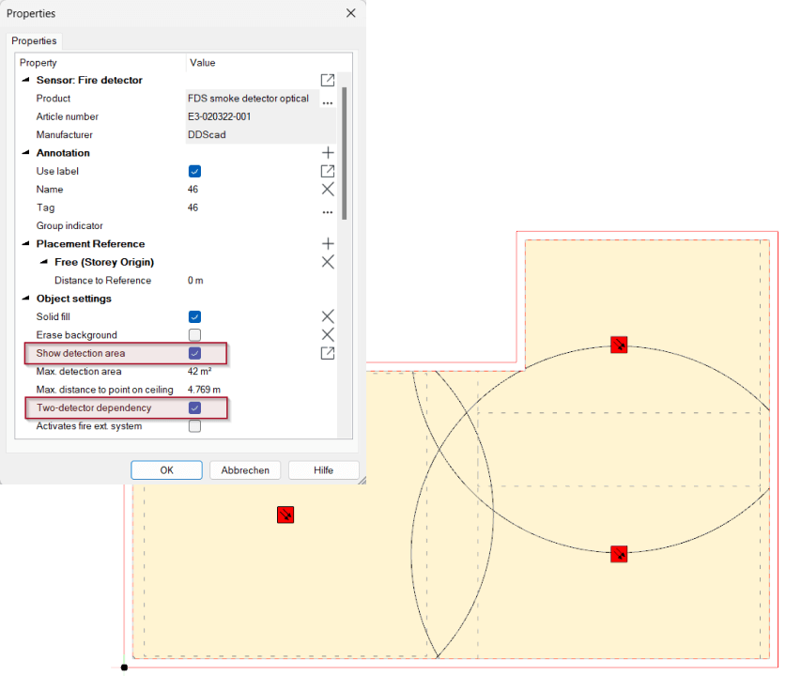Open link icon in Show detection area row
This screenshot has width=786, height=676.
pyautogui.click(x=328, y=353)
